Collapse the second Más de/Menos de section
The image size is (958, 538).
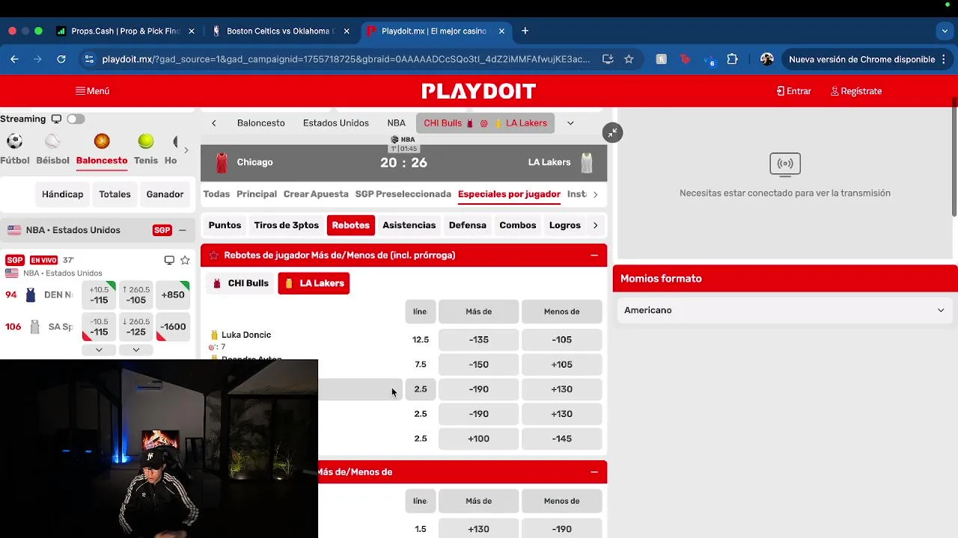point(594,472)
